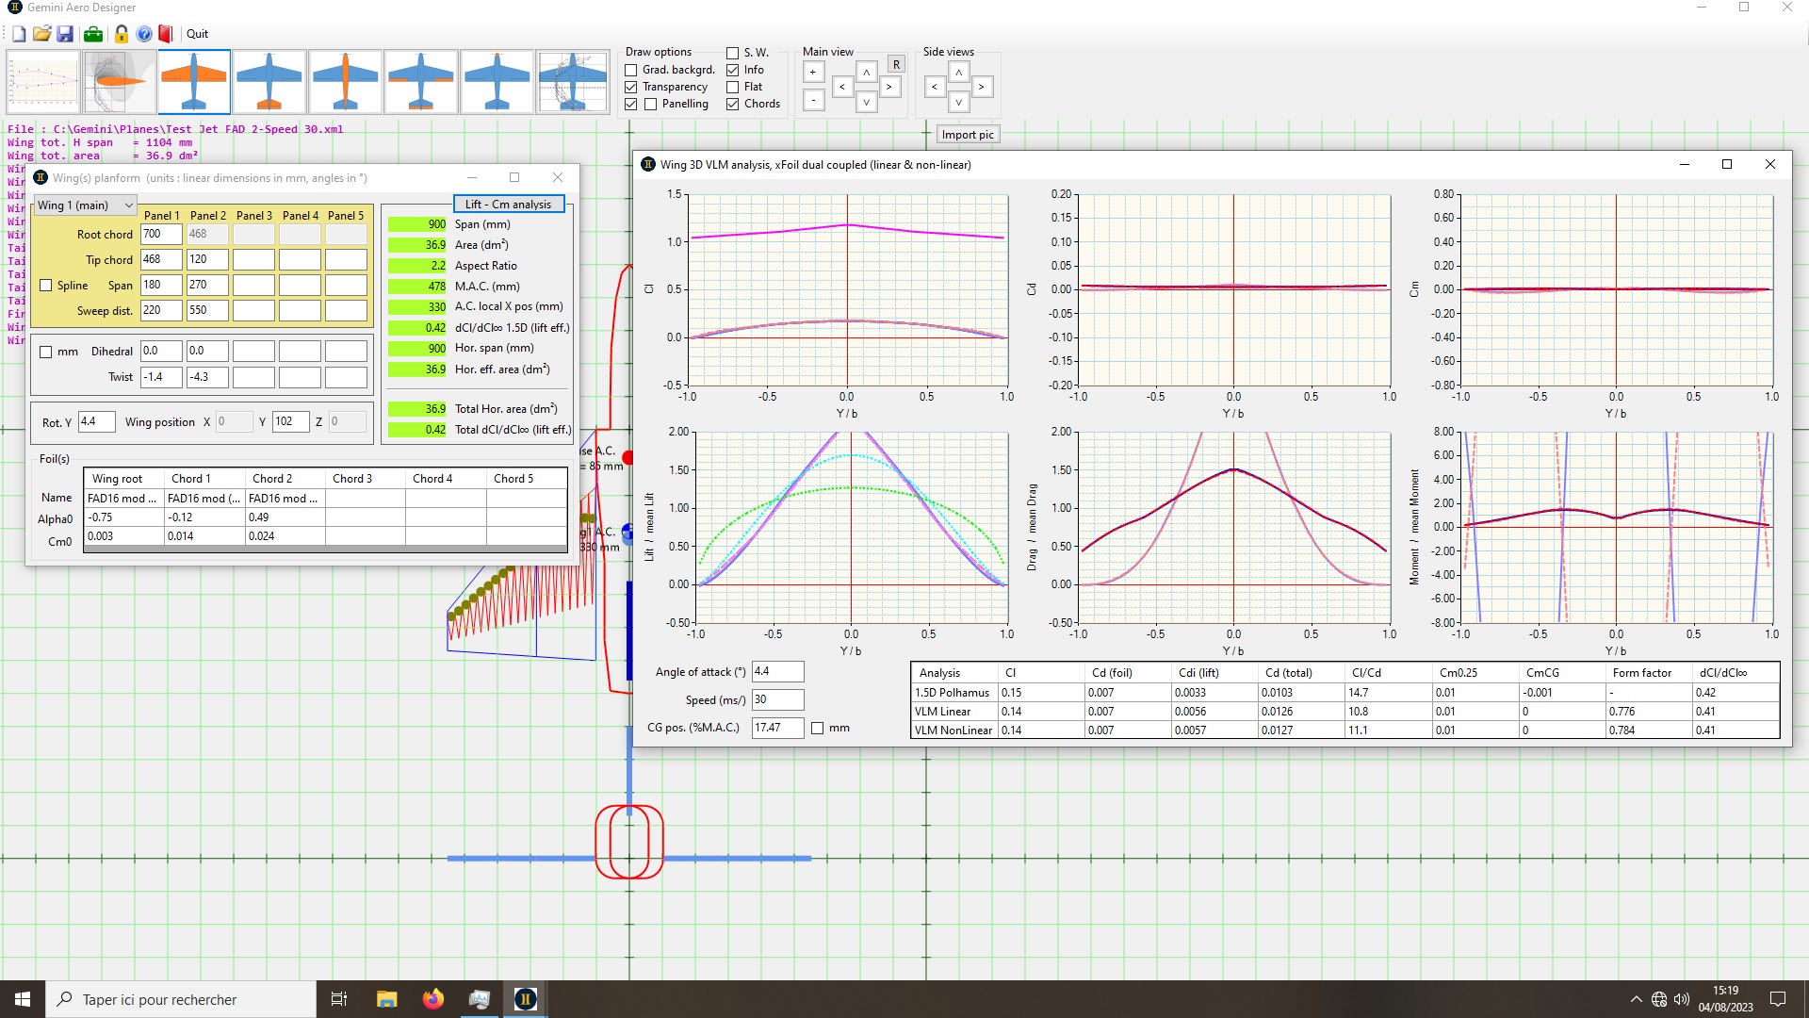
Task: Enable the Grad. backgrd. checkbox
Action: pos(631,70)
